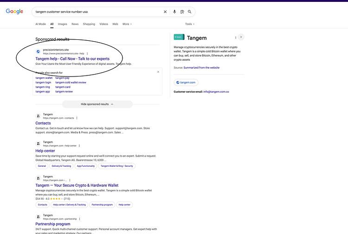Click 'Help center | Delivery & Tracking' chip
The width and height of the screenshot is (348, 234).
tap(69, 205)
